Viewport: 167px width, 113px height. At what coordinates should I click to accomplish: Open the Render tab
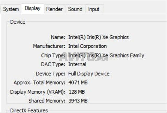(x=54, y=9)
